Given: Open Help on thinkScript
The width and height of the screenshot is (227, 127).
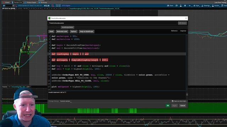Looking at the screenshot, I should click(87, 31).
